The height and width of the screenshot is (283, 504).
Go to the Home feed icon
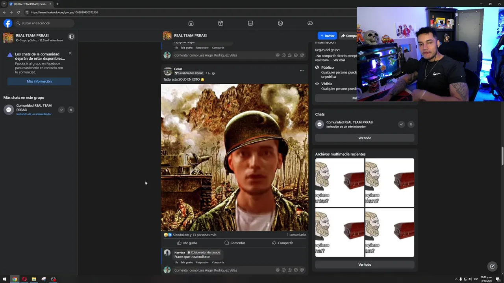tap(191, 23)
